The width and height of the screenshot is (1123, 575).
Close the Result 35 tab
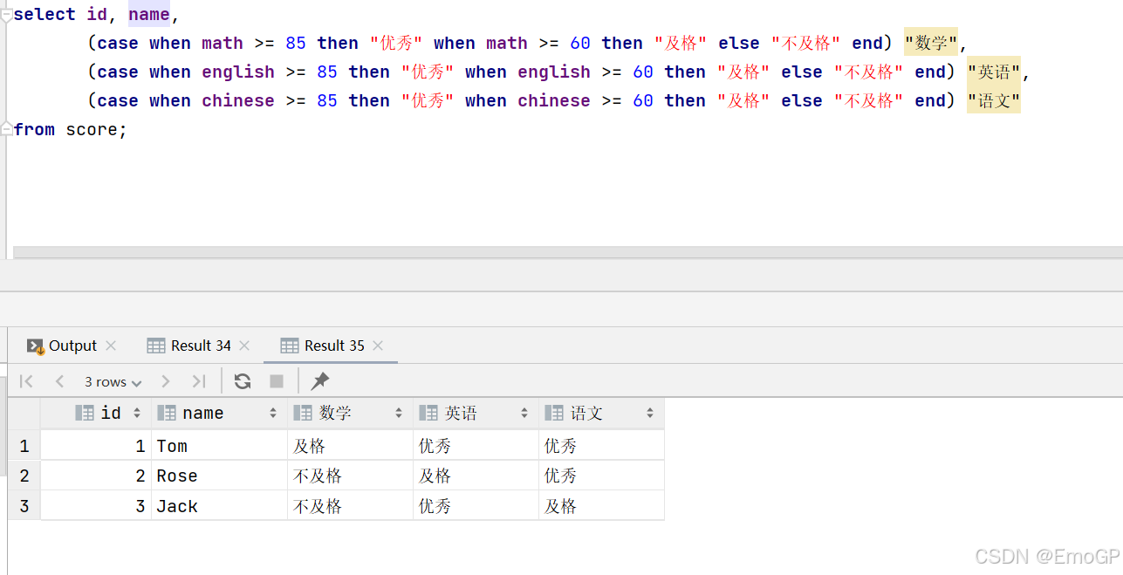pyautogui.click(x=378, y=346)
